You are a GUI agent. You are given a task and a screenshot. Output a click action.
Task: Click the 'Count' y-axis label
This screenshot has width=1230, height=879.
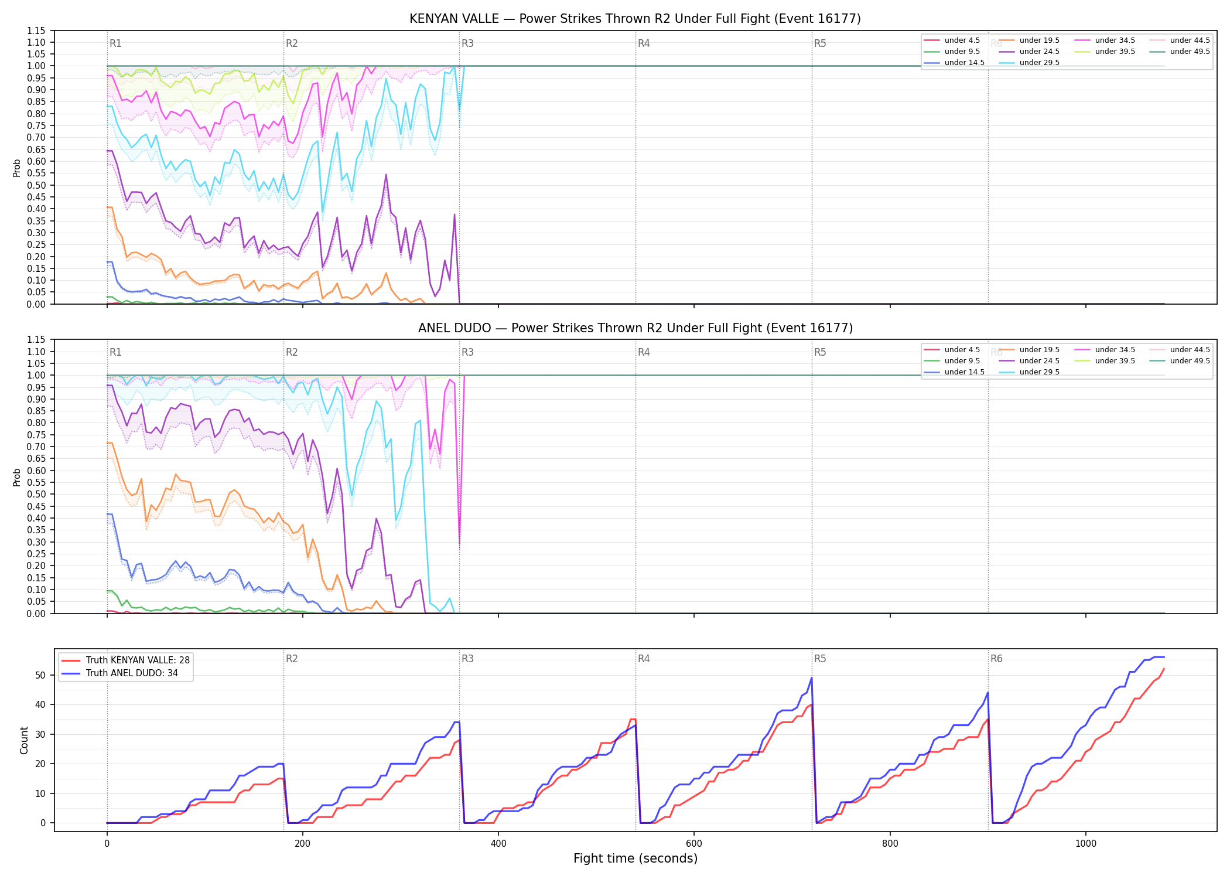pos(24,740)
